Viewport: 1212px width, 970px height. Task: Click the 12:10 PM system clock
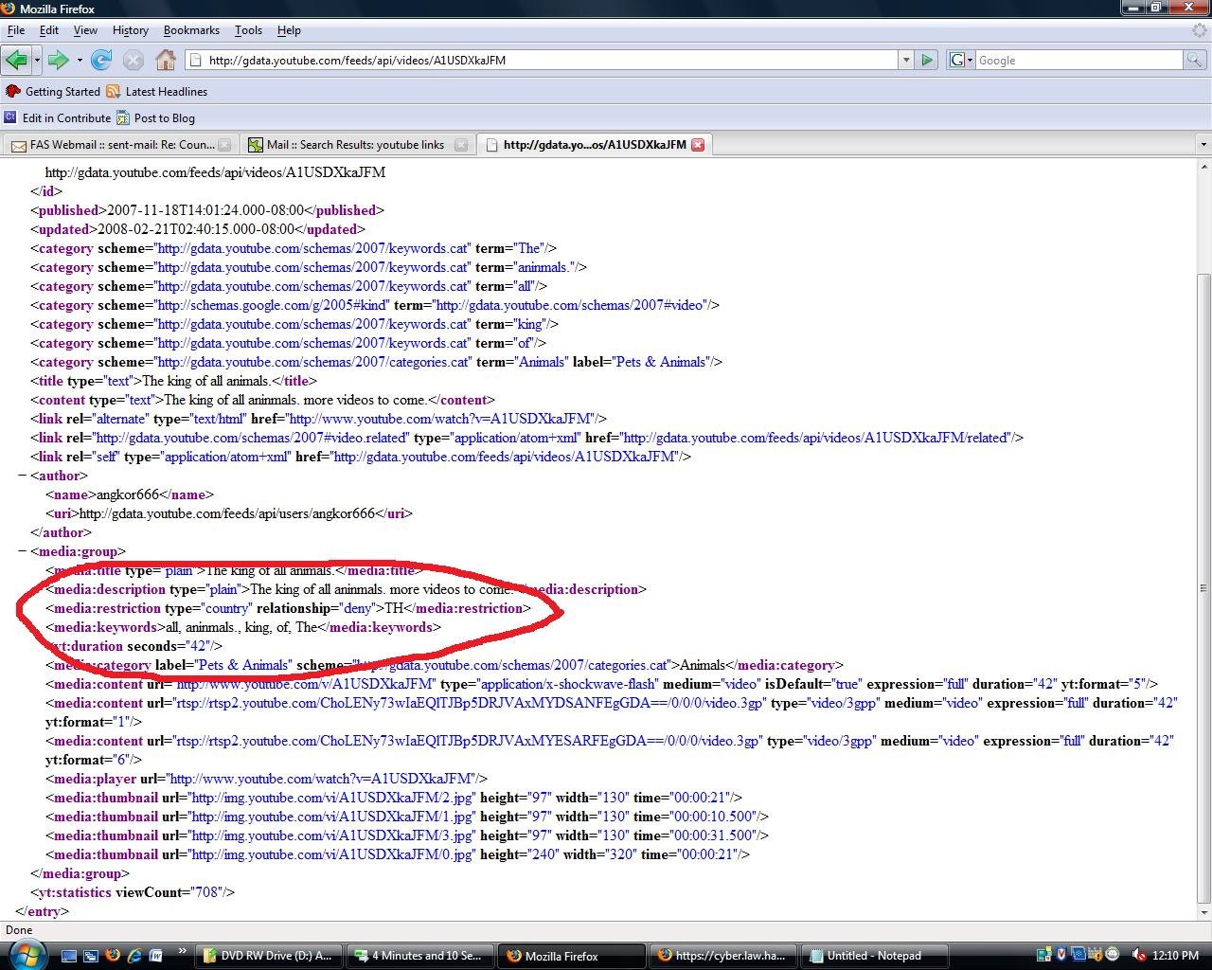pos(1175,956)
